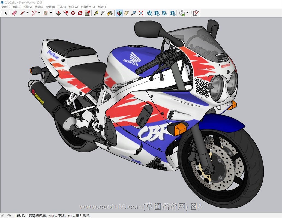Select the Tape Measure tool
This screenshot has width=282, height=218.
tap(96, 13)
